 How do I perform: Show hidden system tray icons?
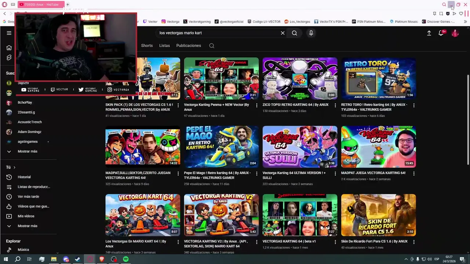pos(406,259)
